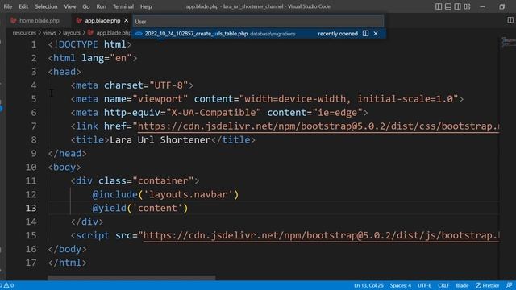
Task: Click 'Spaces: 4' indentation setting
Action: point(401,285)
